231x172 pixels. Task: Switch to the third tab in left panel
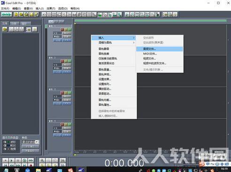point(25,23)
